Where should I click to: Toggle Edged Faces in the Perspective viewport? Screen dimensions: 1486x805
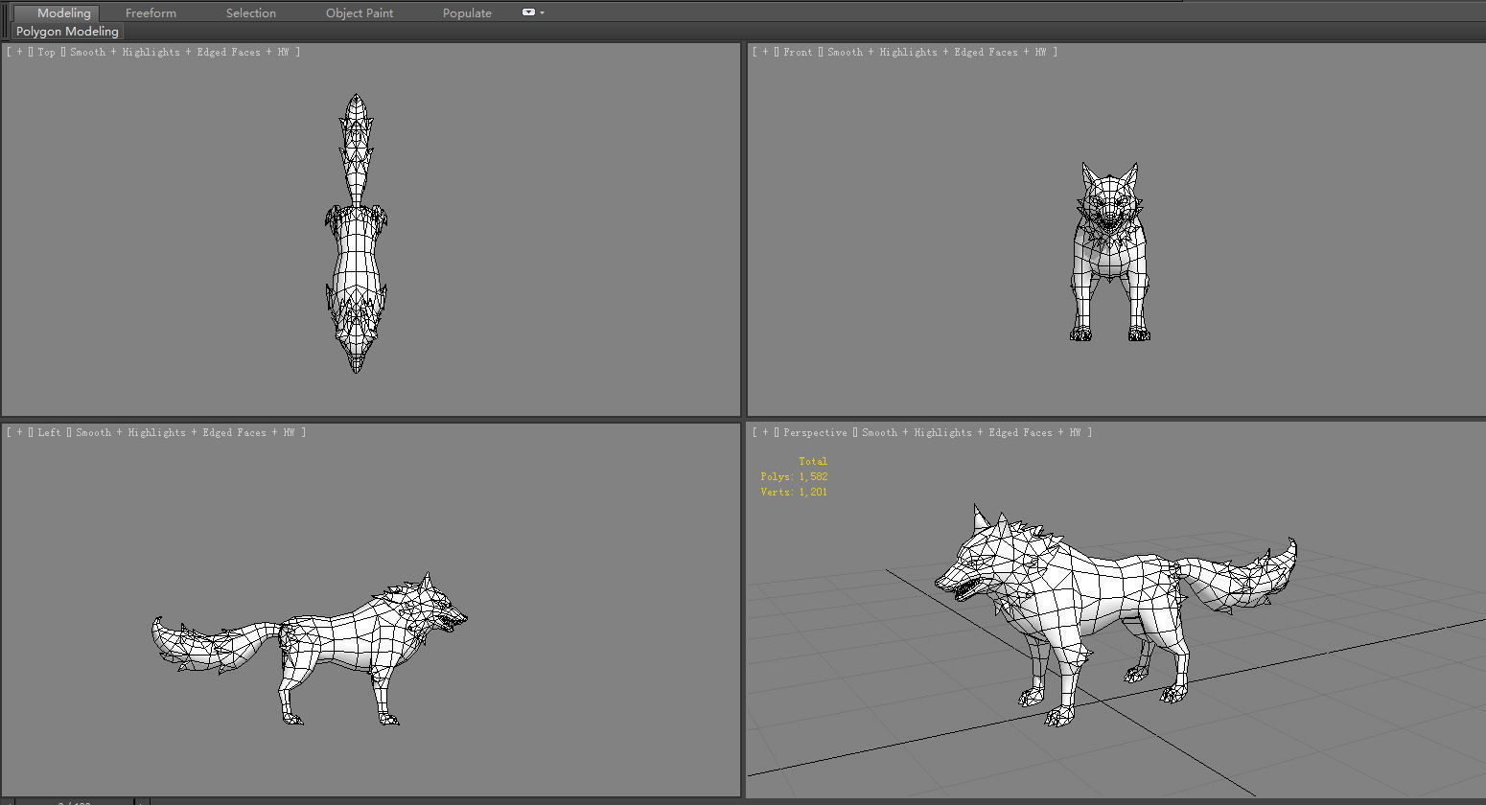[x=1021, y=432]
